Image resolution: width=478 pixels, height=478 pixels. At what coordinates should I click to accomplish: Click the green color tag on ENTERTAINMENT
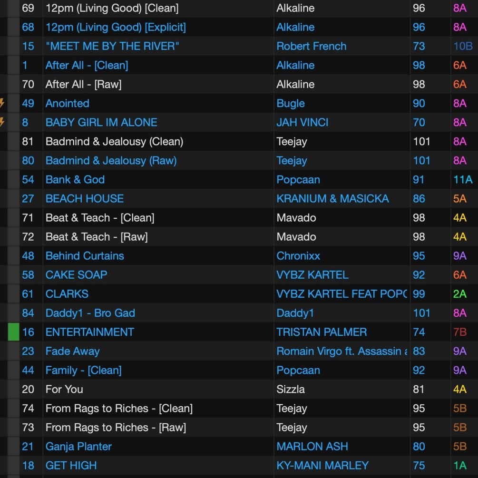click(x=13, y=332)
